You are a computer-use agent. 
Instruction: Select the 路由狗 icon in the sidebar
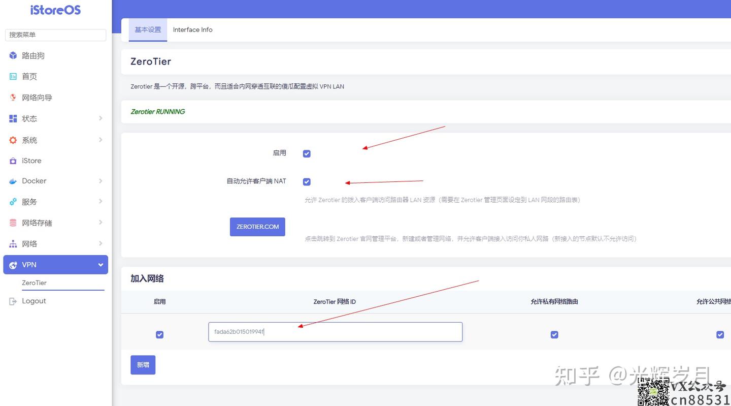pos(13,55)
